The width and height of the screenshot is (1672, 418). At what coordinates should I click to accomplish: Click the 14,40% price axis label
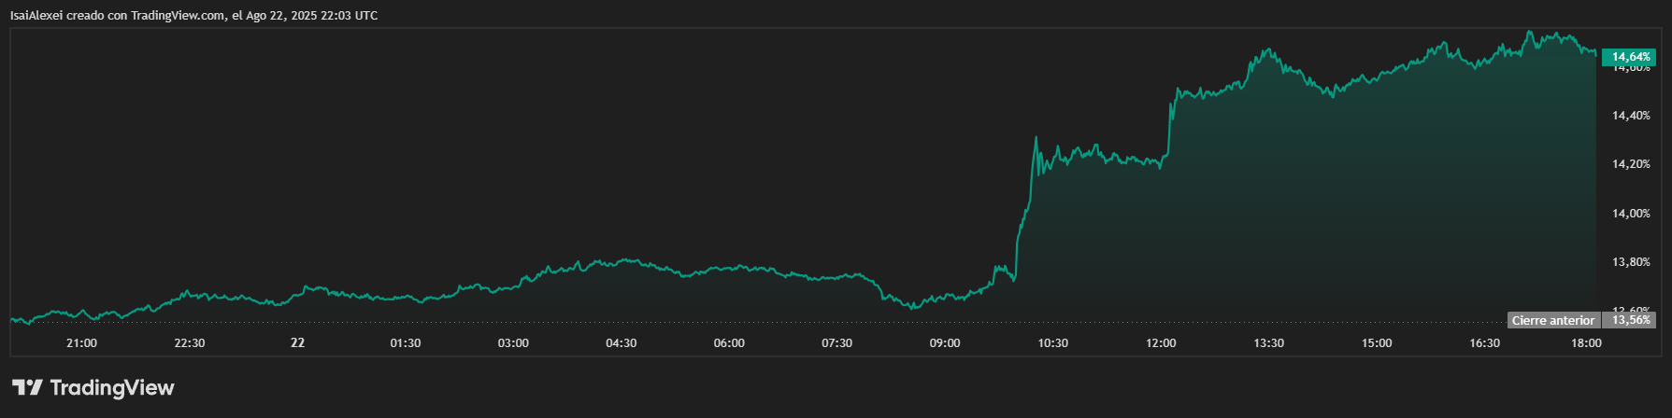tap(1631, 116)
